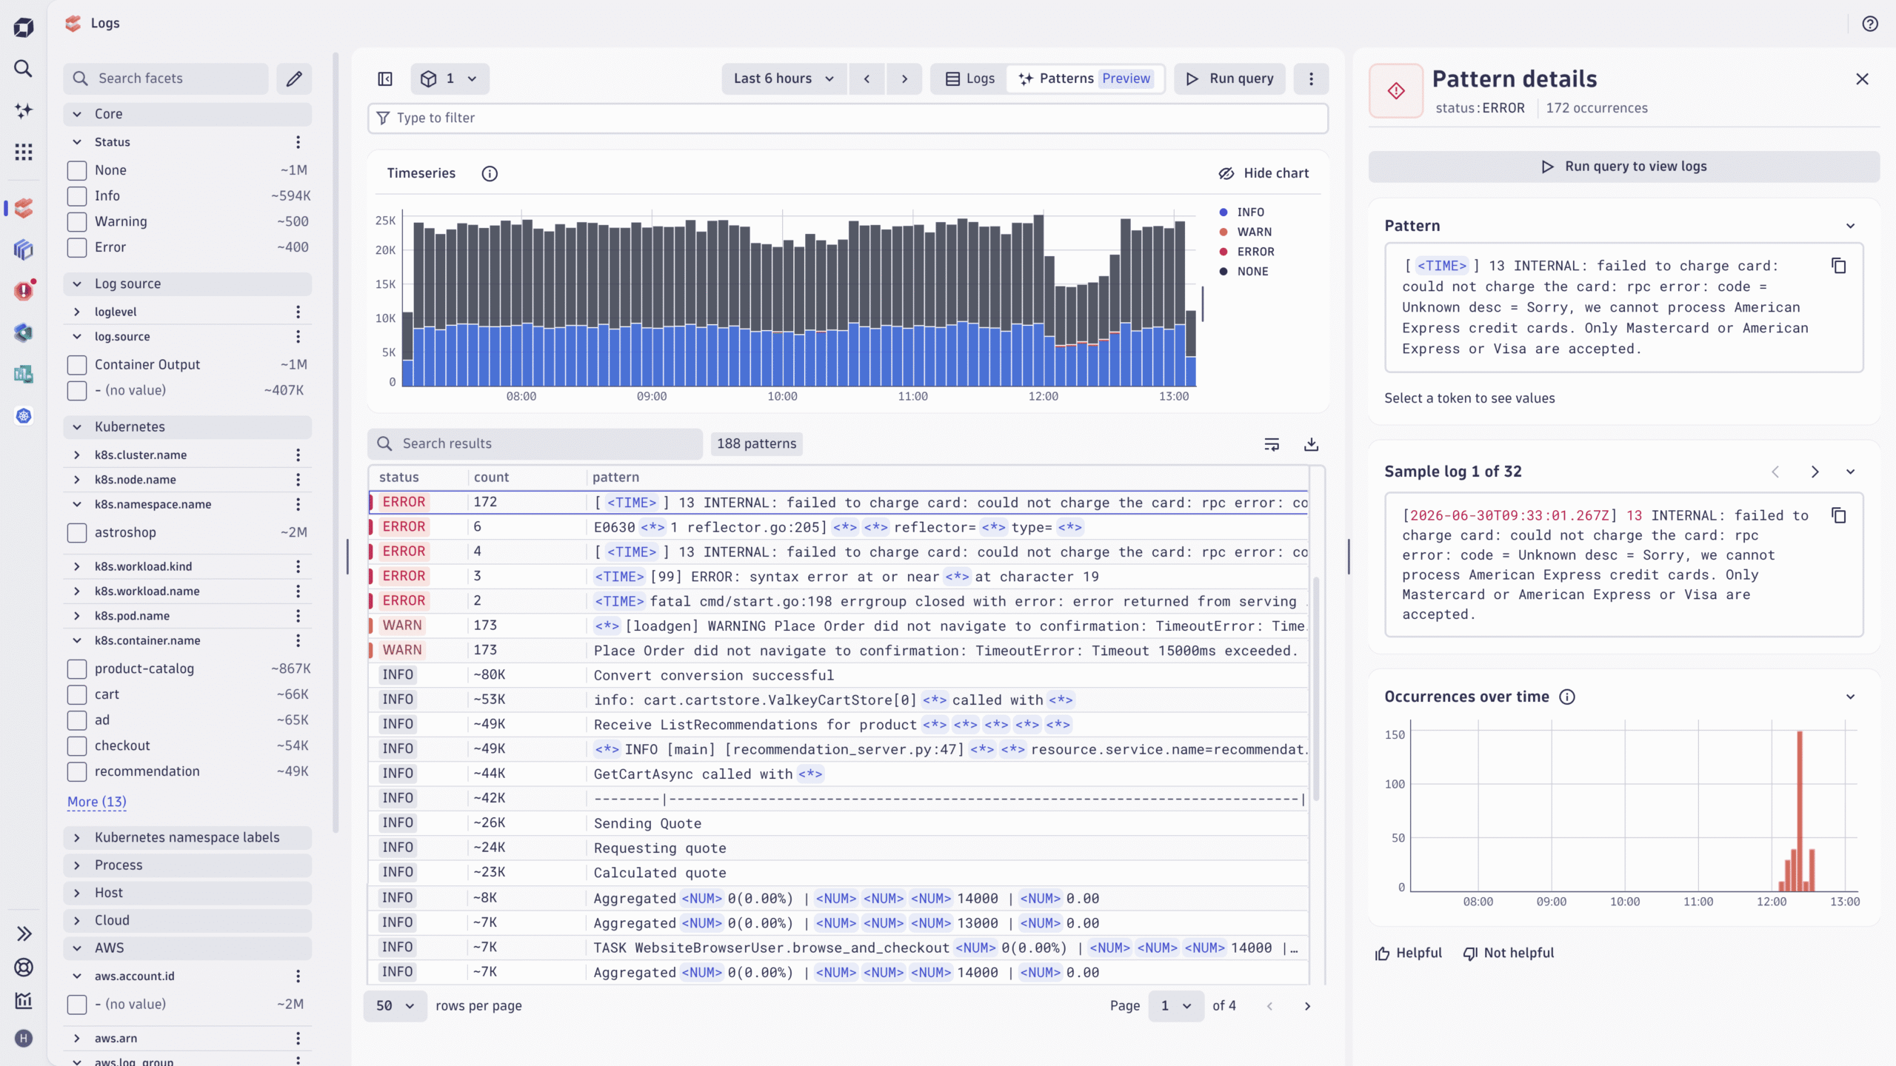The width and height of the screenshot is (1896, 1066).
Task: Switch to the Logs view tab
Action: pyautogui.click(x=969, y=78)
